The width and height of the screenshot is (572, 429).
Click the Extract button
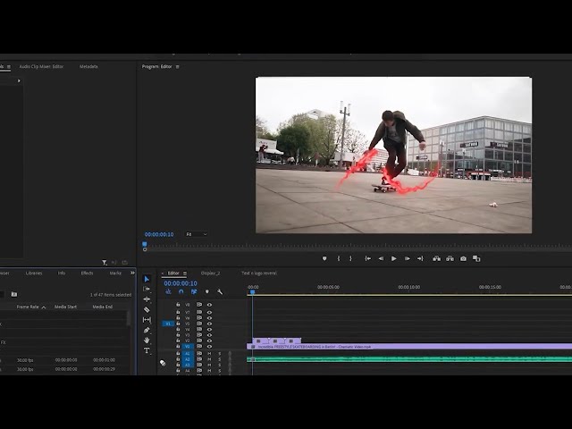(450, 258)
